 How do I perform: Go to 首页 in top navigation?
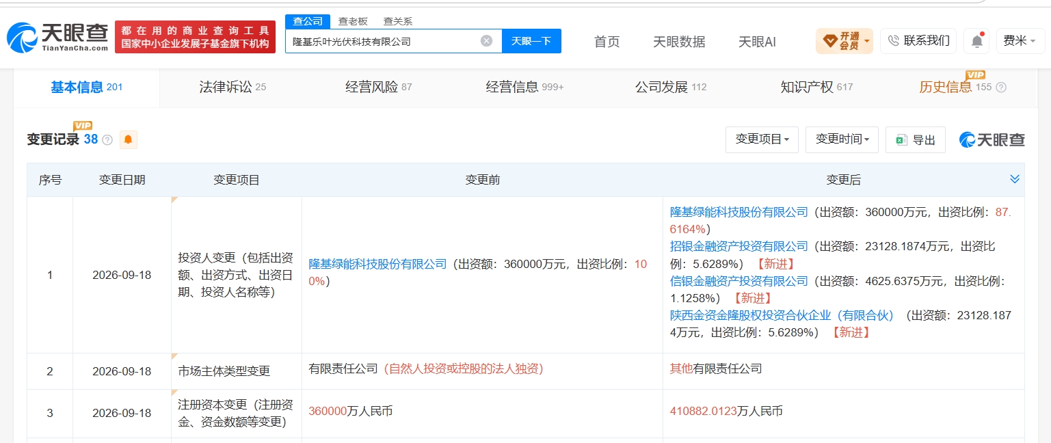607,42
